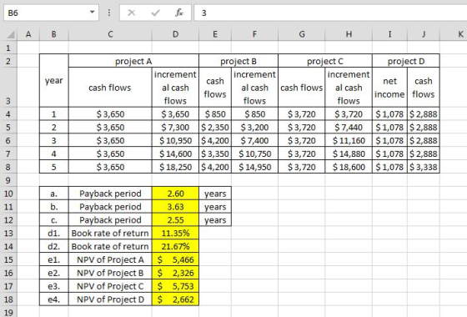Click the 'project C' header cell
The image size is (467, 317).
(325, 61)
